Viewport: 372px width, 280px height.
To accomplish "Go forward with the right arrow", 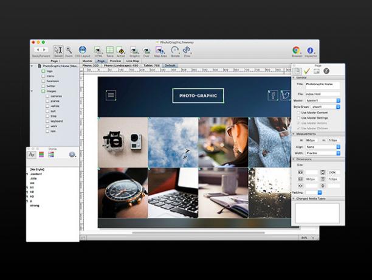I will (44, 50).
